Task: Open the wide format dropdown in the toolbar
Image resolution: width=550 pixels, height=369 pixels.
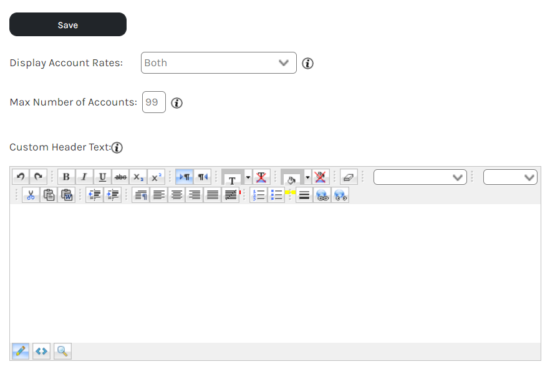Action: (x=420, y=177)
